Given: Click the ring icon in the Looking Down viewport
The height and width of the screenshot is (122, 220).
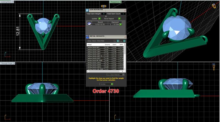Looking at the screenshot, I should point(104,6).
